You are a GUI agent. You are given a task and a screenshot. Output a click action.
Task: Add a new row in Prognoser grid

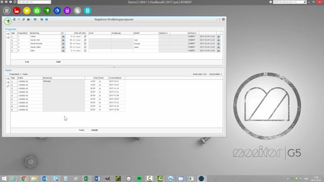tap(8, 34)
